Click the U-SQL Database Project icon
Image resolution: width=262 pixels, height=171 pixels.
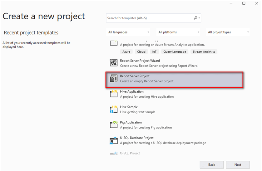coord(113,140)
